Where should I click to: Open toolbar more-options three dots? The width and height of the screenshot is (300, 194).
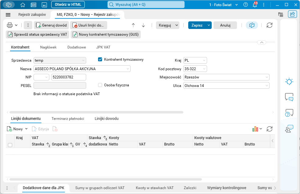coord(28,25)
